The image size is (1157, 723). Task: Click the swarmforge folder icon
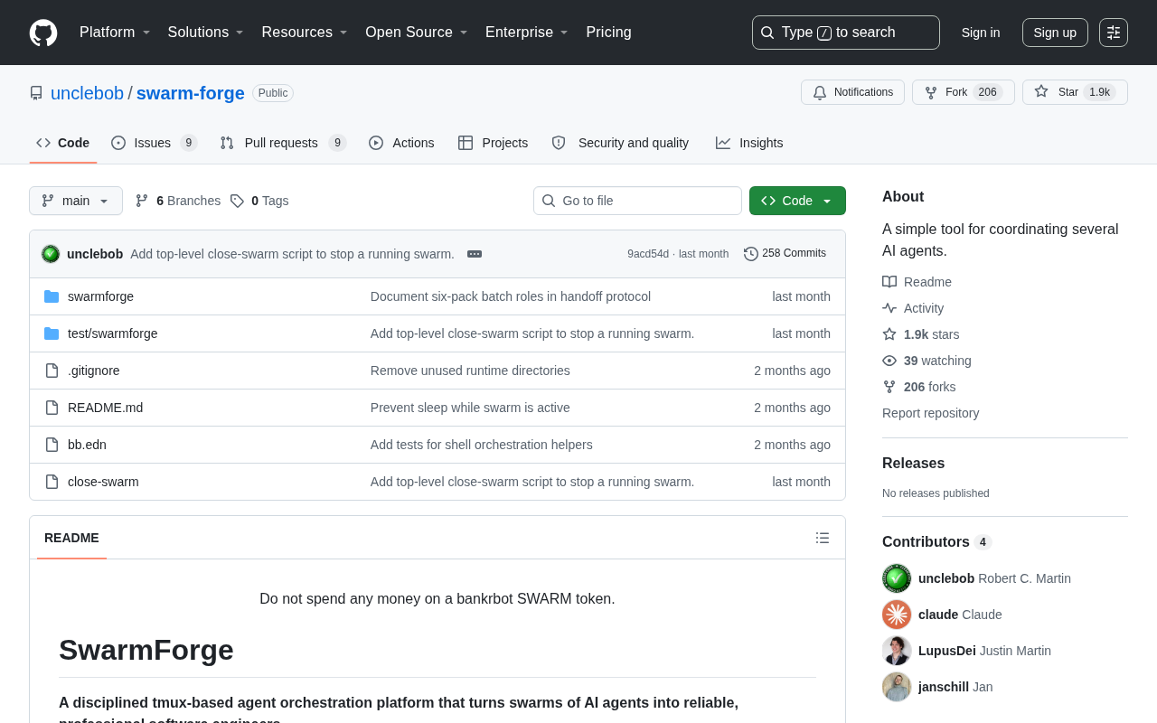pos(52,296)
